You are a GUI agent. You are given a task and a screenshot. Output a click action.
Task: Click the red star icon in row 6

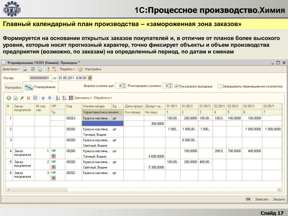pyautogui.click(x=53, y=178)
